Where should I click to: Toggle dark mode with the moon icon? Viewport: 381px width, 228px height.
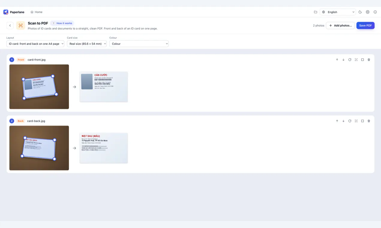coord(360,12)
